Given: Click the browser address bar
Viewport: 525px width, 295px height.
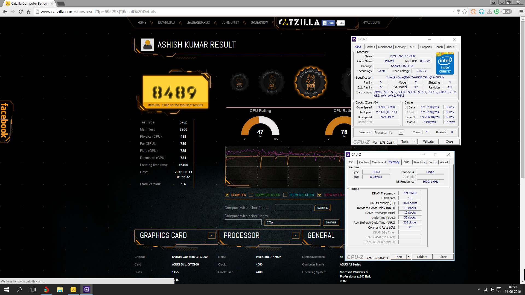Looking at the screenshot, I should (243, 11).
